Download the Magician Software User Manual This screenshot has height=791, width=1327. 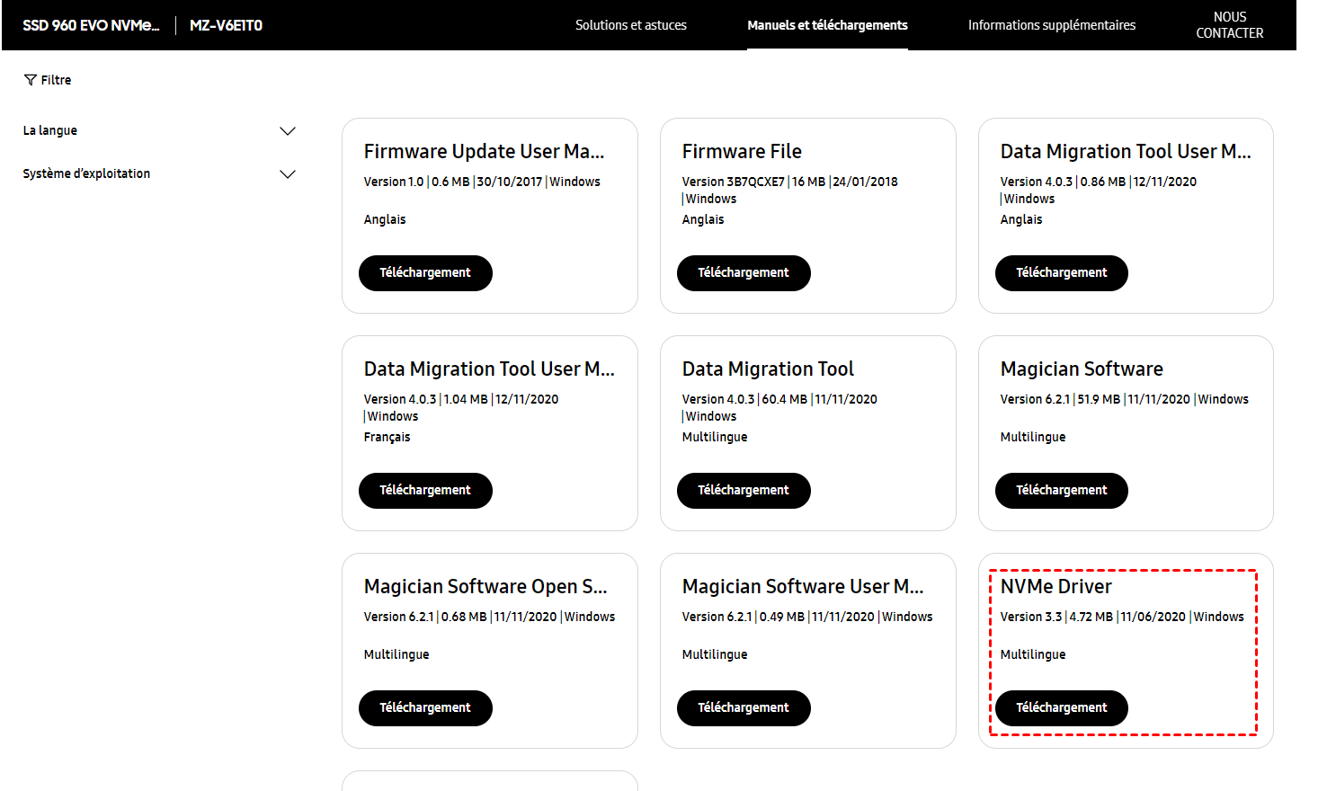point(744,708)
